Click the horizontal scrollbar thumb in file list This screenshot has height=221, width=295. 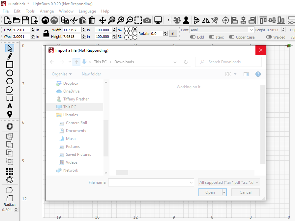click(122, 173)
